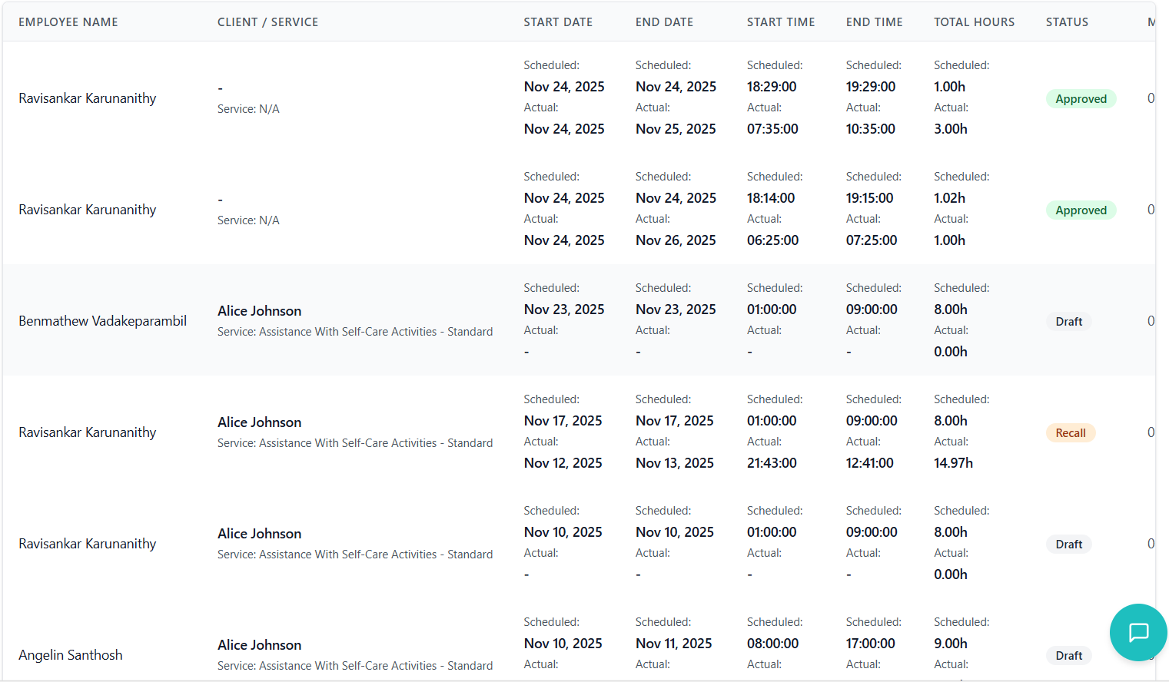Click the 14.97h actual total hours value
Image resolution: width=1169 pixels, height=682 pixels.
(x=953, y=463)
